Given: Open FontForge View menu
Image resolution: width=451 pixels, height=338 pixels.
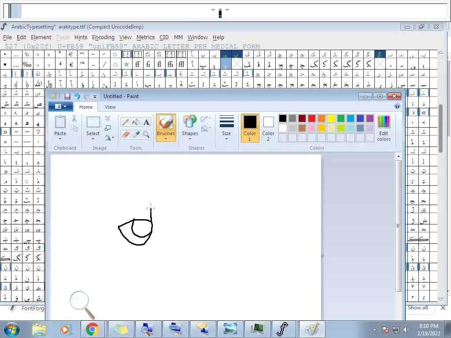Looking at the screenshot, I should 126,37.
